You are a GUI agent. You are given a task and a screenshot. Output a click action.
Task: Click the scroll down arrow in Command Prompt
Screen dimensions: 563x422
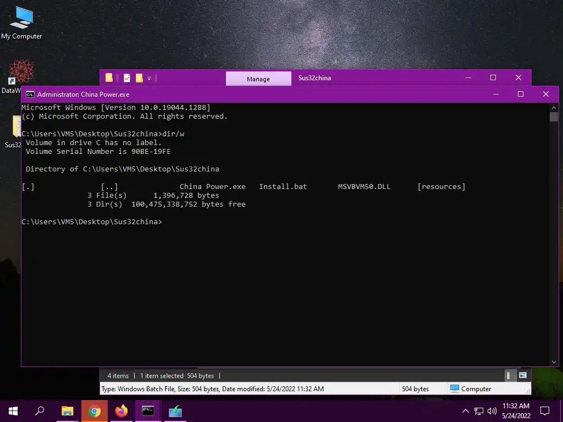[x=554, y=362]
